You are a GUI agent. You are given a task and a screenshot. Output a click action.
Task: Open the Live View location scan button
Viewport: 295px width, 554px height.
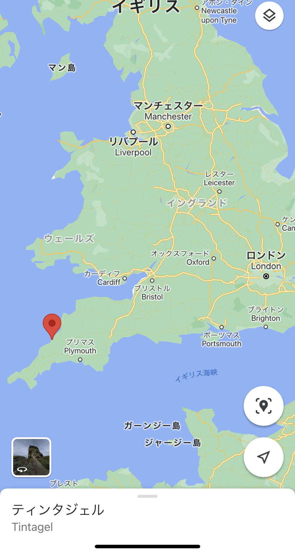tap(264, 406)
